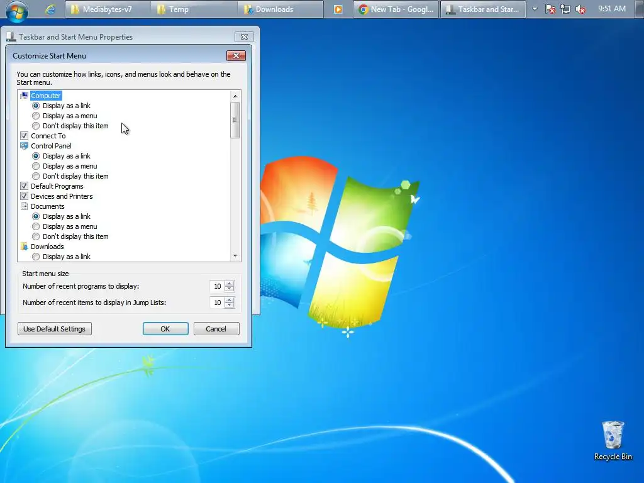Select Control Panel 'Display as a menu'
This screenshot has height=483, width=644.
click(36, 166)
